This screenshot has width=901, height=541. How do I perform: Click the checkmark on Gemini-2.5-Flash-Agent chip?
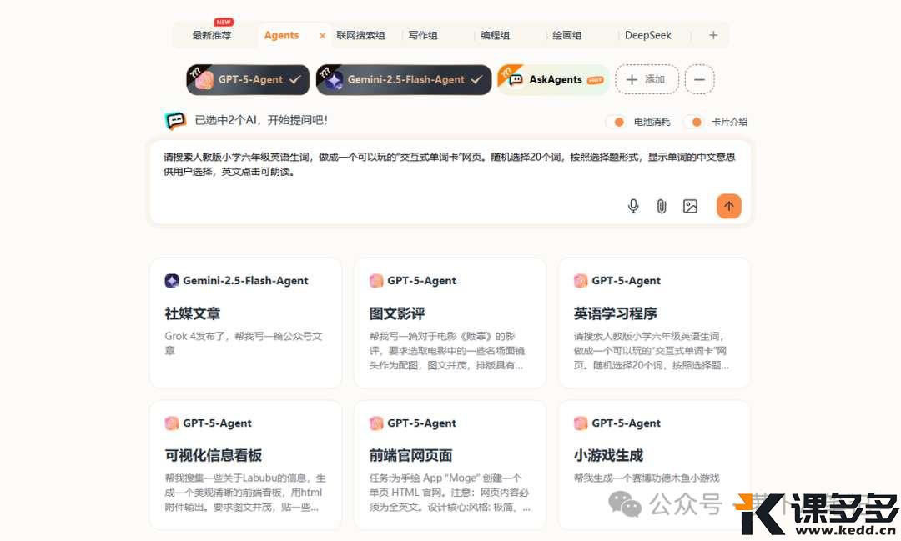(476, 80)
